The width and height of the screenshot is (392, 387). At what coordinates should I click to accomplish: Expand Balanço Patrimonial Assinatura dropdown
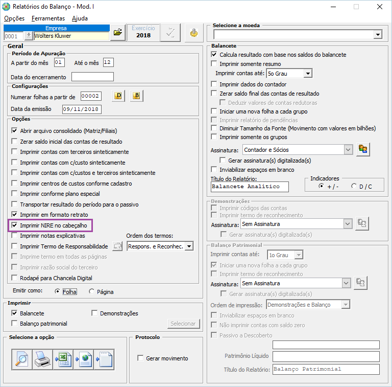tap(346, 283)
